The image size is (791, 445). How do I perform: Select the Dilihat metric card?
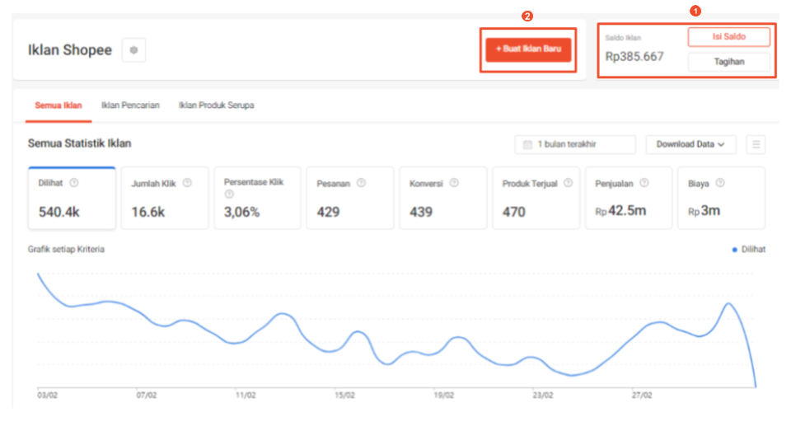pos(72,198)
